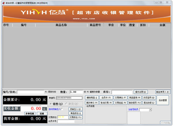Click the app icon in title bar

click(x=3, y=3)
